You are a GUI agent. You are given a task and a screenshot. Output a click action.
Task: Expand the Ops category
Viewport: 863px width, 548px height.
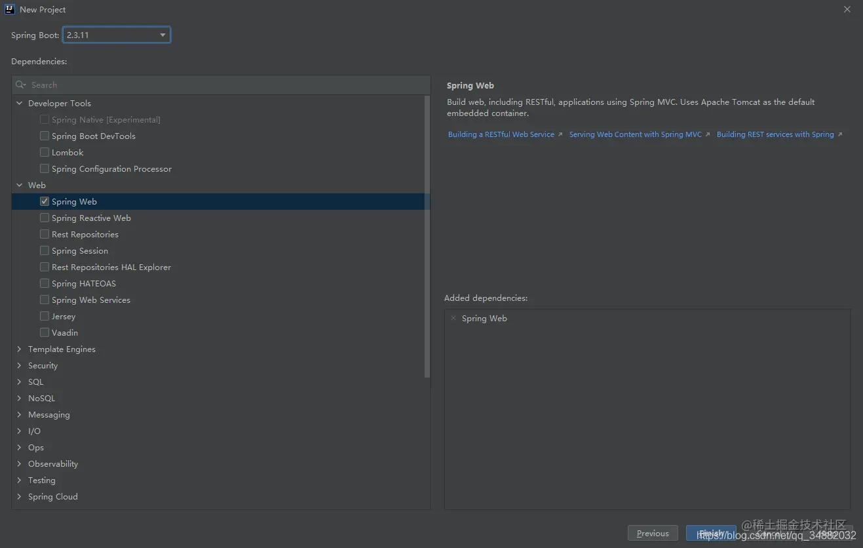tap(20, 447)
